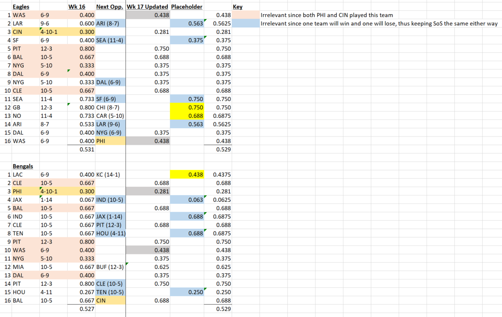The height and width of the screenshot is (317, 502).
Task: Select the orange CIN next opponent cell
Action: coord(110,300)
